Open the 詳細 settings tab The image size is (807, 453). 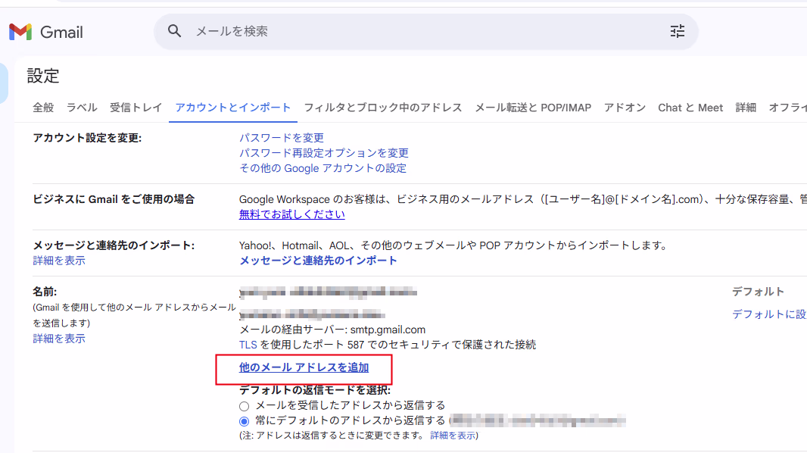tap(746, 108)
